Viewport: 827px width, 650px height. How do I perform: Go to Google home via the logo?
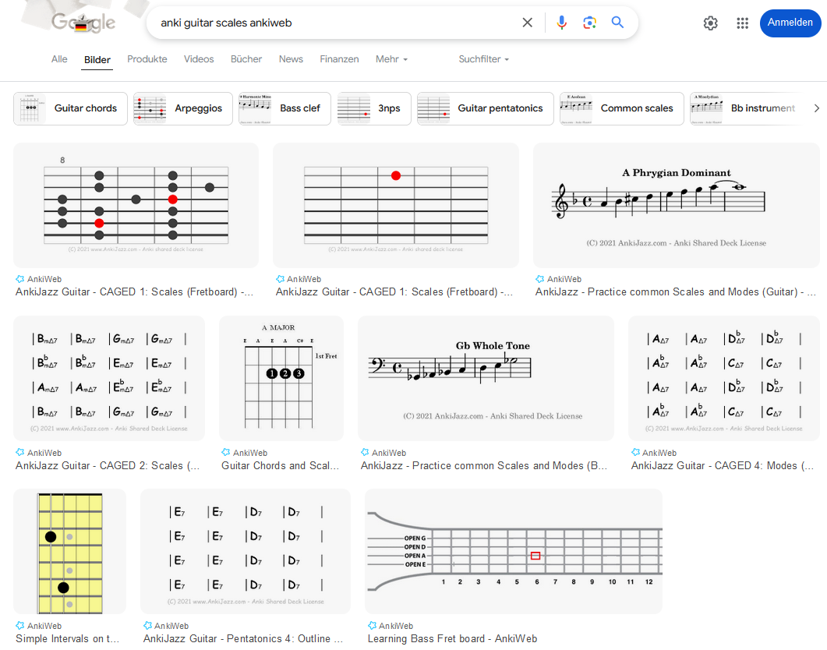click(x=83, y=22)
